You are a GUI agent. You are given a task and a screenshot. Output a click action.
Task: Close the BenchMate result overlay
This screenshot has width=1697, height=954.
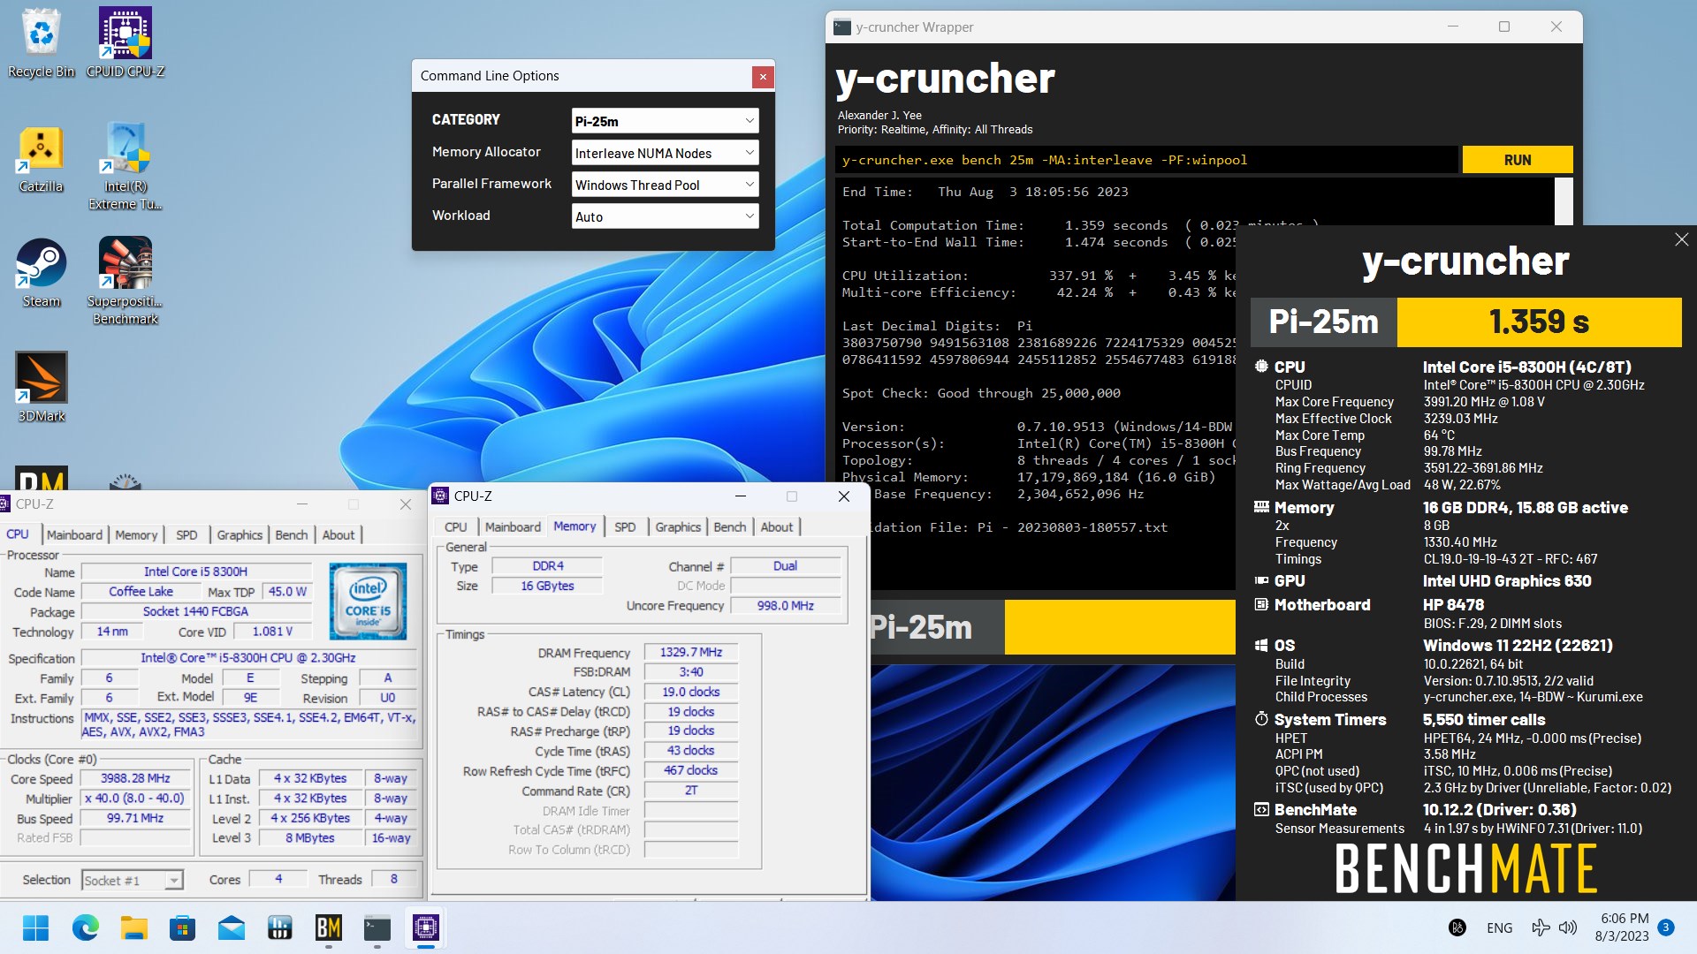(x=1681, y=239)
